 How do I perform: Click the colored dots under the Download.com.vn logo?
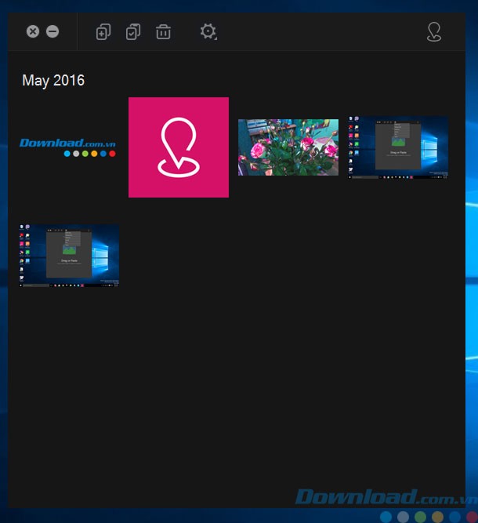(89, 154)
